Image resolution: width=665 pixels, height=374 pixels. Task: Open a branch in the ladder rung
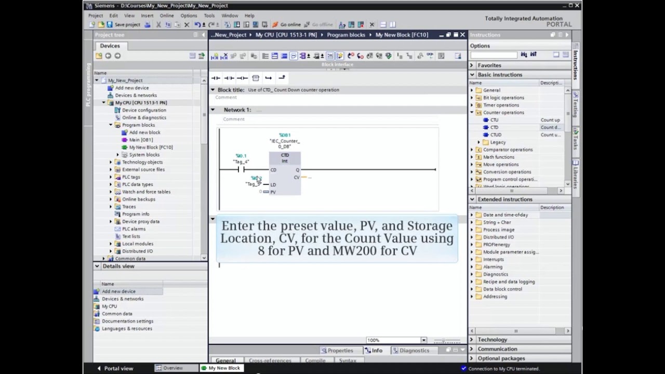269,78
